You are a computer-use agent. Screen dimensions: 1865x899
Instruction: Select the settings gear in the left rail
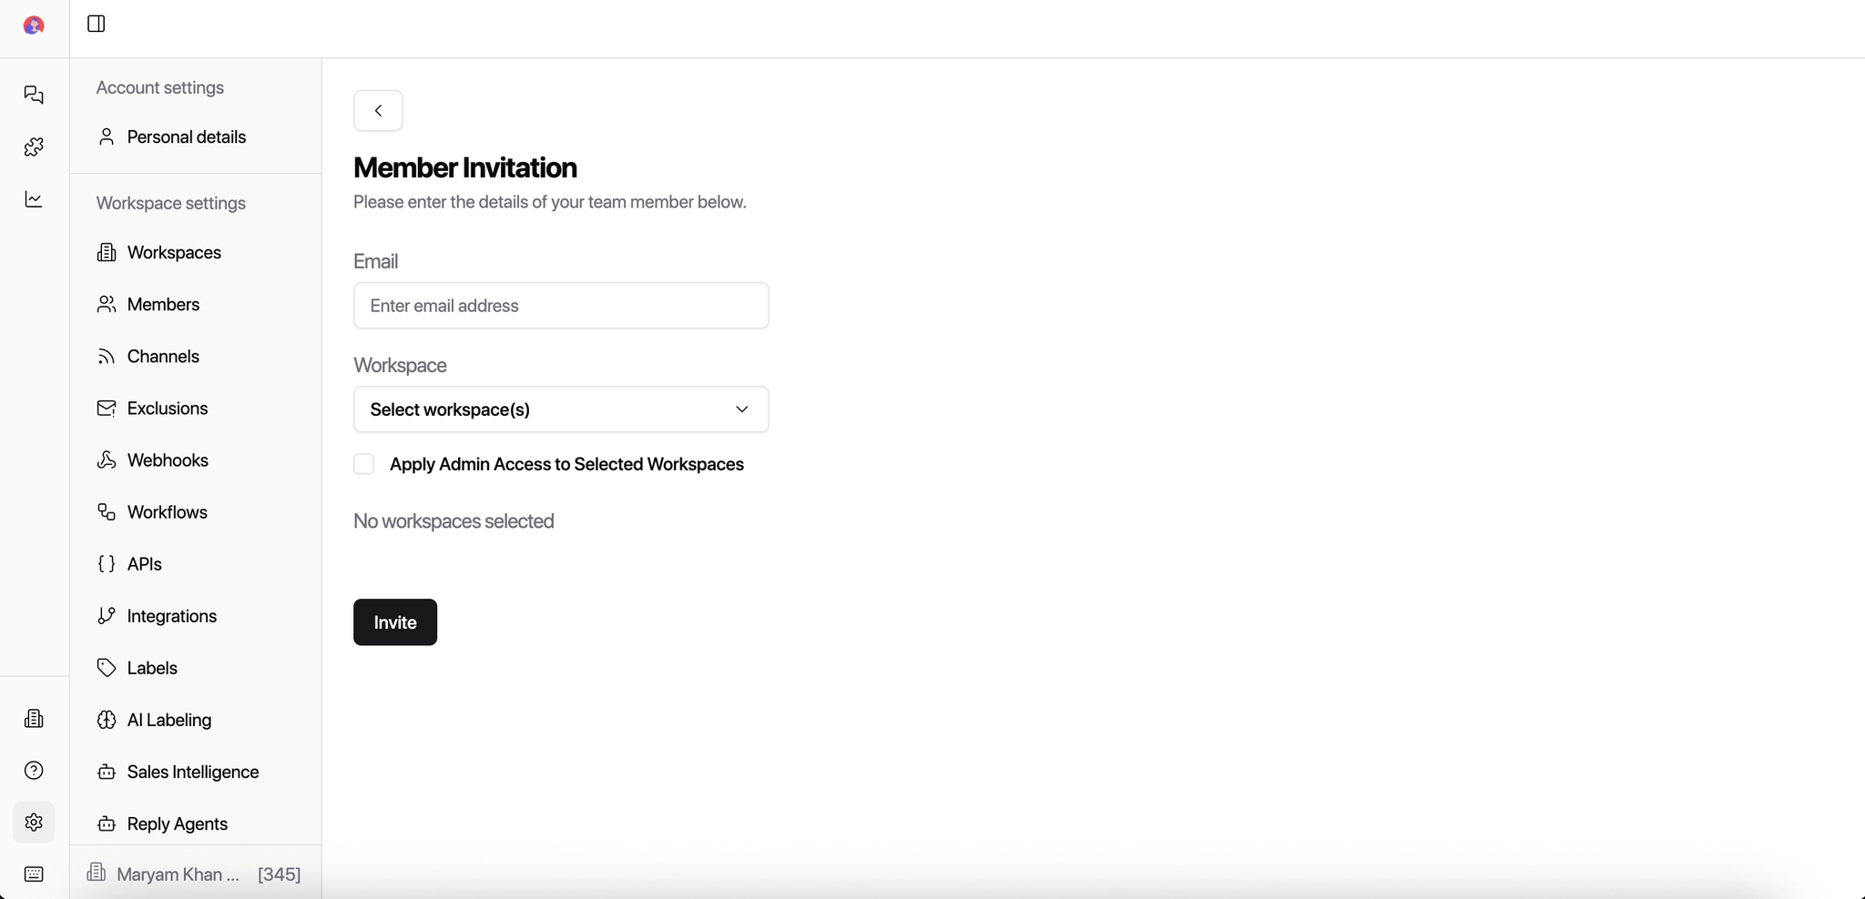pos(34,822)
